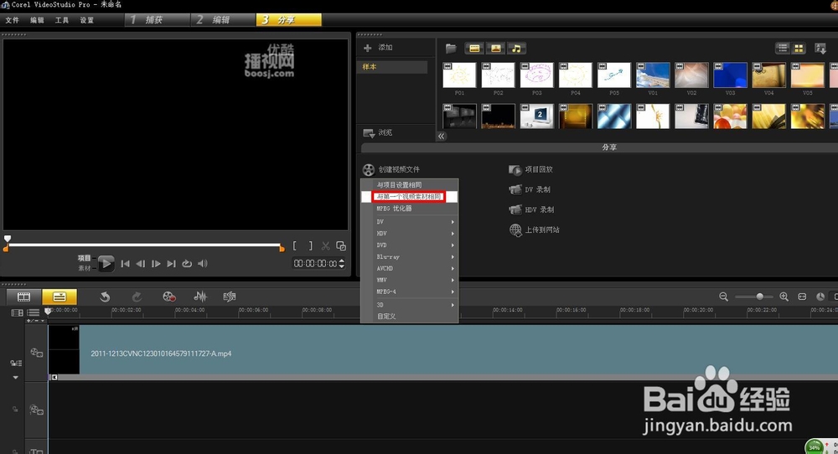Viewport: 838px width, 454px height.
Task: Collapse the library panel with double chevron
Action: coord(442,136)
